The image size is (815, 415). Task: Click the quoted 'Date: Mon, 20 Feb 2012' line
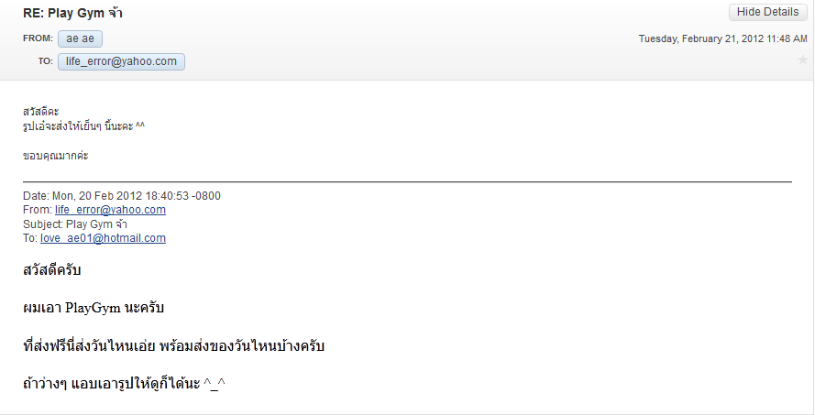(x=122, y=196)
